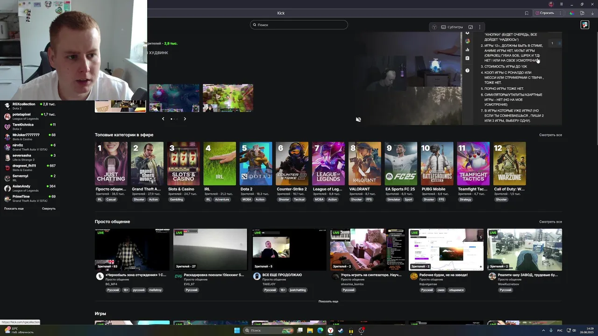598x336 pixels.
Task: Open the Dota 2 category card
Action: coord(256,164)
